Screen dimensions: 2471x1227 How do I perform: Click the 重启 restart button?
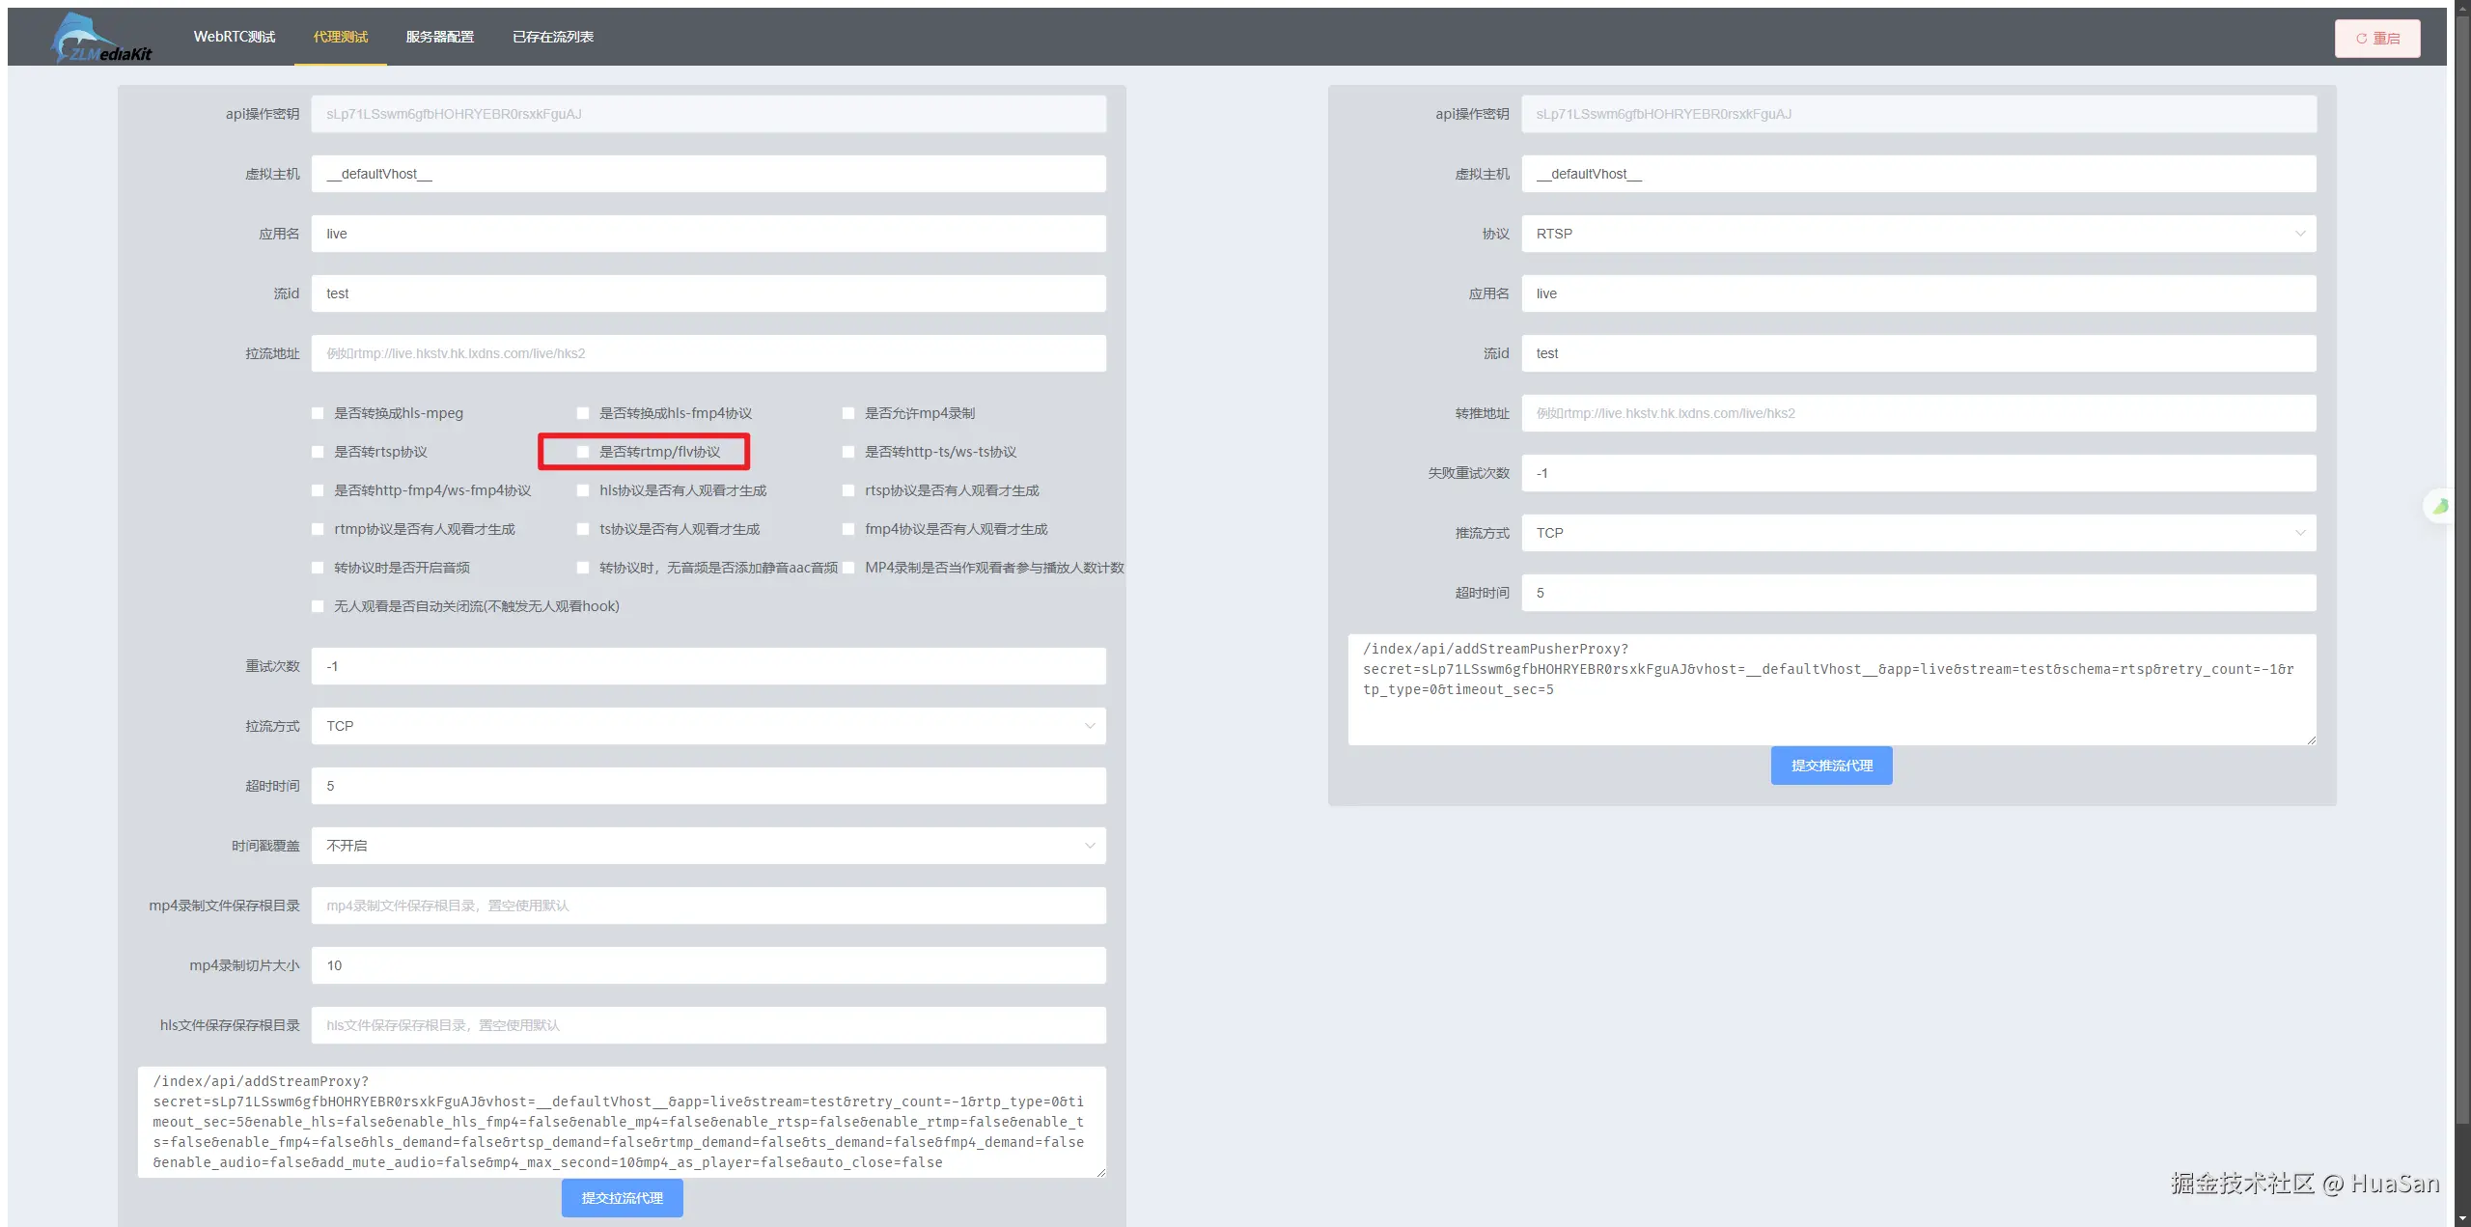pyautogui.click(x=2376, y=39)
